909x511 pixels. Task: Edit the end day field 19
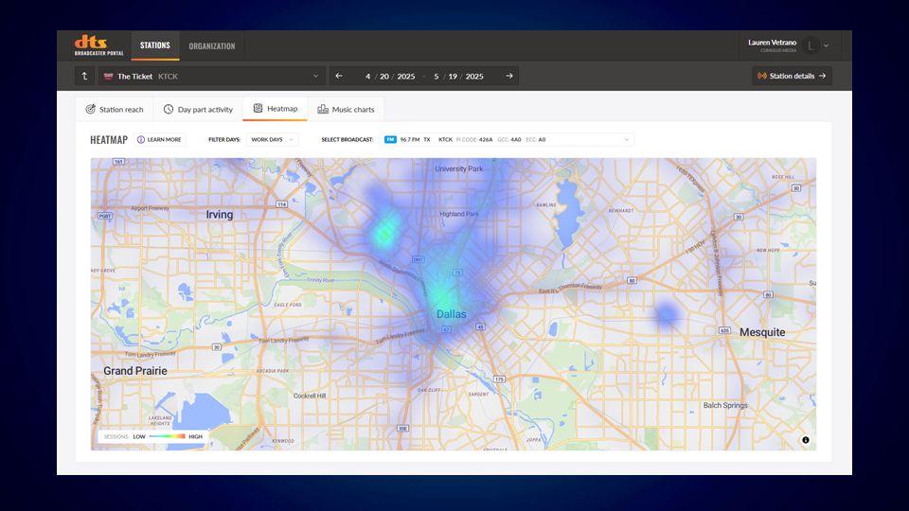(x=453, y=77)
